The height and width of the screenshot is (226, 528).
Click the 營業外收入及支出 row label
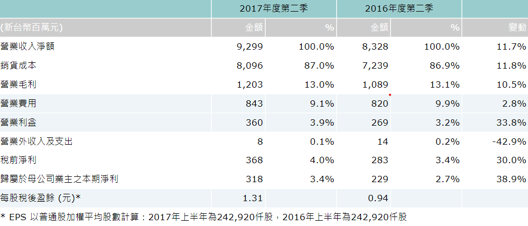(37, 142)
